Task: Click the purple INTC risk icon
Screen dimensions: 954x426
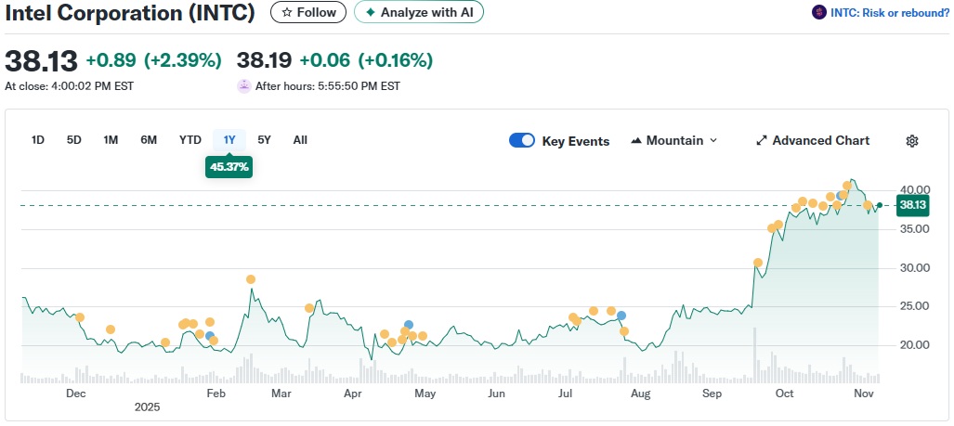Action: pos(818,12)
